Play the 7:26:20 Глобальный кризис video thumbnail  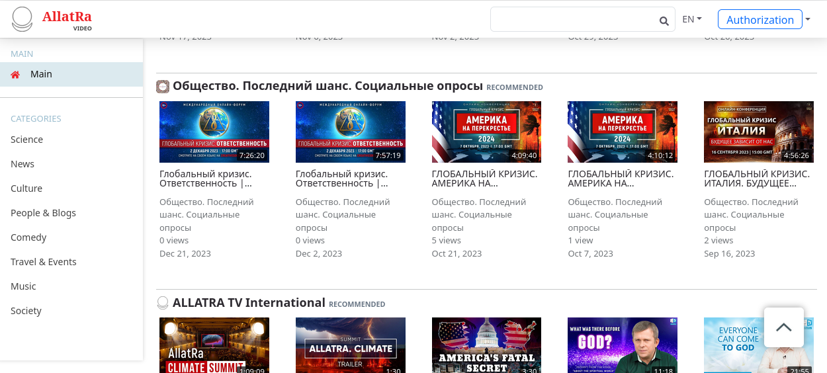tap(214, 132)
